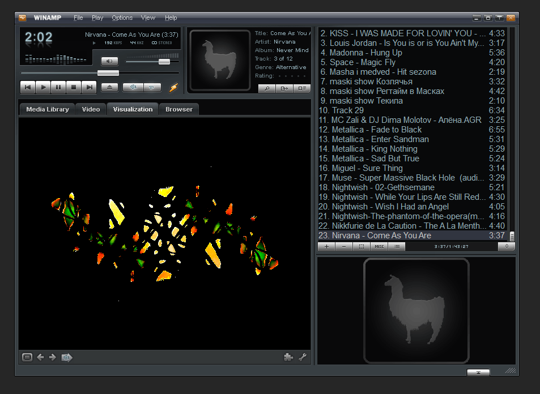Screen dimensions: 540x394
Task: Click the playlist diamond button beside total time
Action: 507,246
